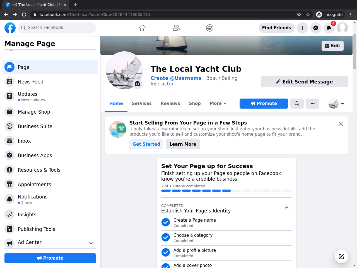Click the Choose a category completed checkmark

166,237
